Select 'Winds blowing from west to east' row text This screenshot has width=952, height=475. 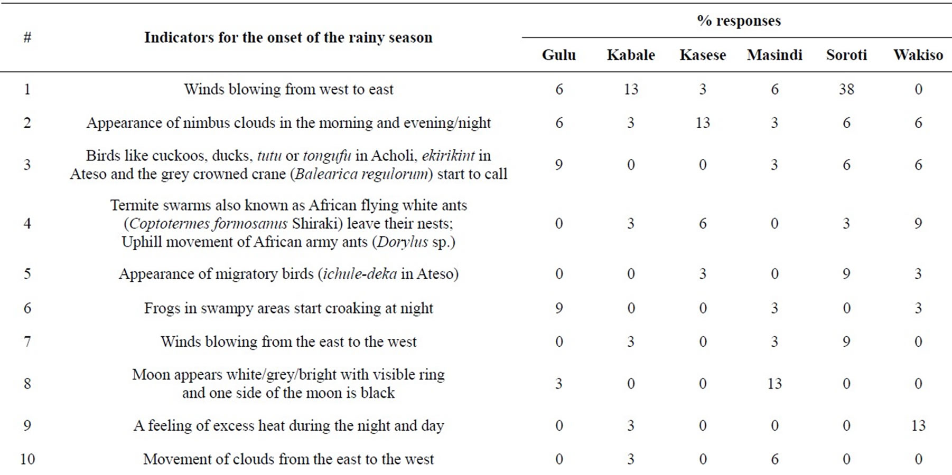click(x=288, y=89)
